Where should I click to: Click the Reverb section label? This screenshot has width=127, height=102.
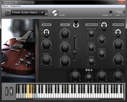[x=46, y=25]
